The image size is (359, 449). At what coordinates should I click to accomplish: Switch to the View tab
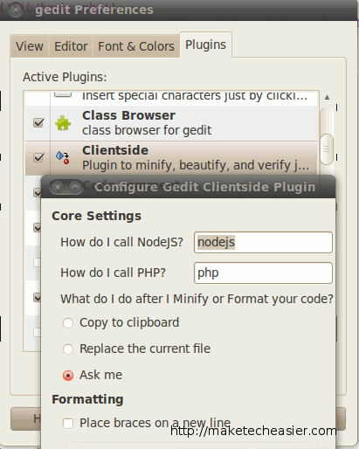pyautogui.click(x=30, y=46)
